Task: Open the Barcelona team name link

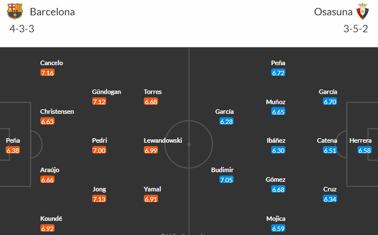Action: 52,12
